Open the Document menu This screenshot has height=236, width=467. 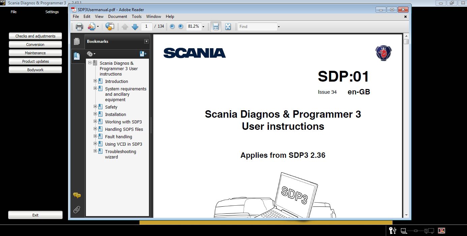118,16
